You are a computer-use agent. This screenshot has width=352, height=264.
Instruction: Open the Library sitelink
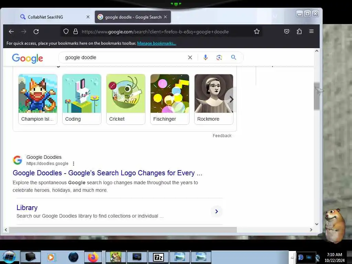[x=27, y=208]
